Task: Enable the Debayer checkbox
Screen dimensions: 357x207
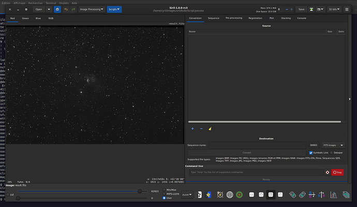Action: point(332,153)
